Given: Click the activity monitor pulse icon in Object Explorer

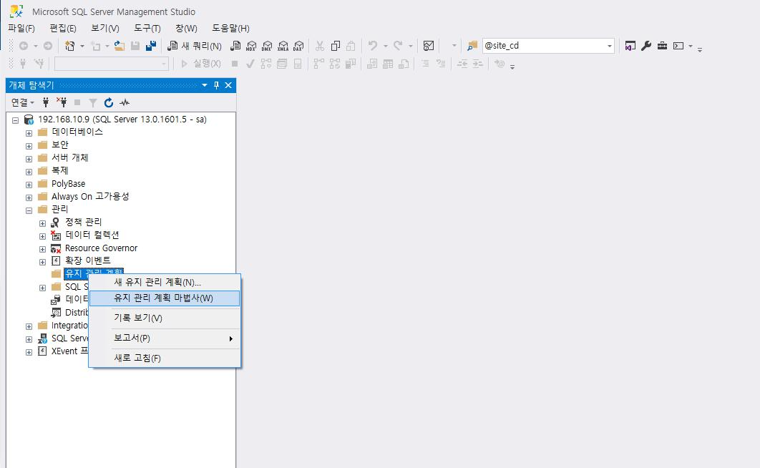Looking at the screenshot, I should [125, 102].
